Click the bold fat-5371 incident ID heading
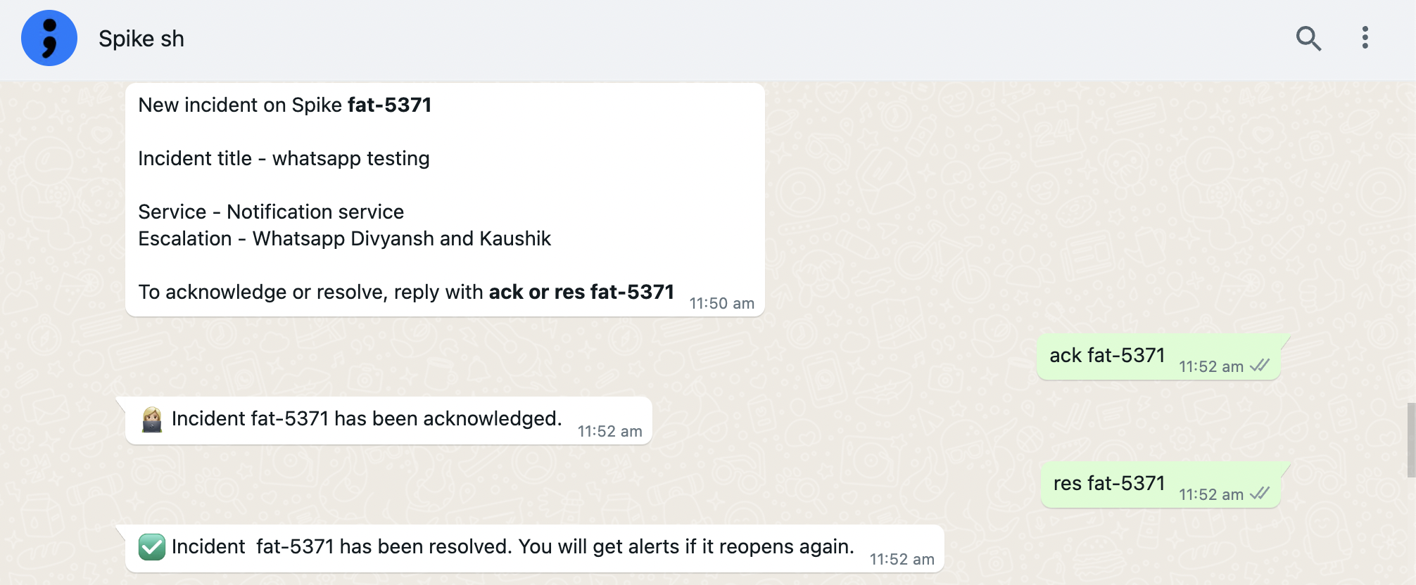The height and width of the screenshot is (585, 1416). coord(389,105)
